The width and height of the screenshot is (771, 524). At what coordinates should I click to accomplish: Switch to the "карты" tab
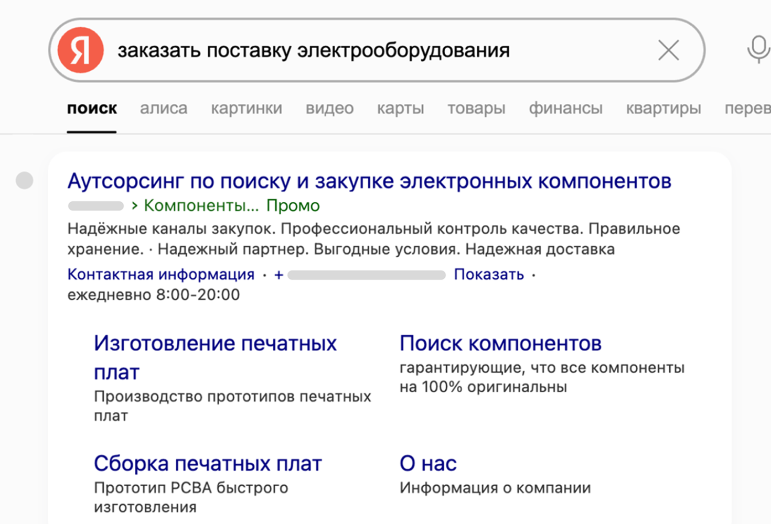tap(400, 108)
